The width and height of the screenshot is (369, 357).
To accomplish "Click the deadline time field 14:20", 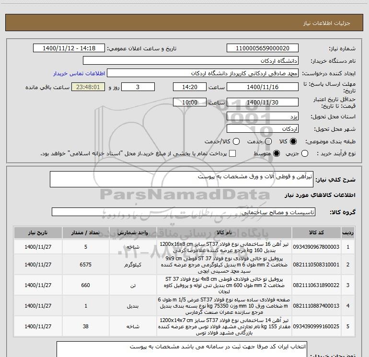I will pyautogui.click(x=190, y=87).
